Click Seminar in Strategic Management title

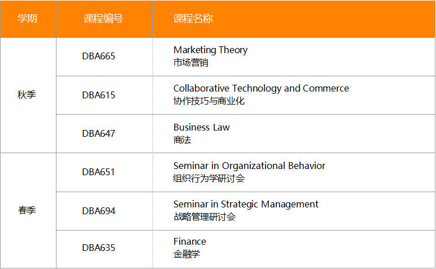click(x=246, y=204)
